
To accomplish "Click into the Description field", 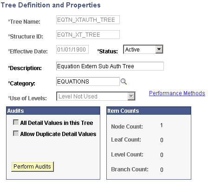I will coord(110,66).
